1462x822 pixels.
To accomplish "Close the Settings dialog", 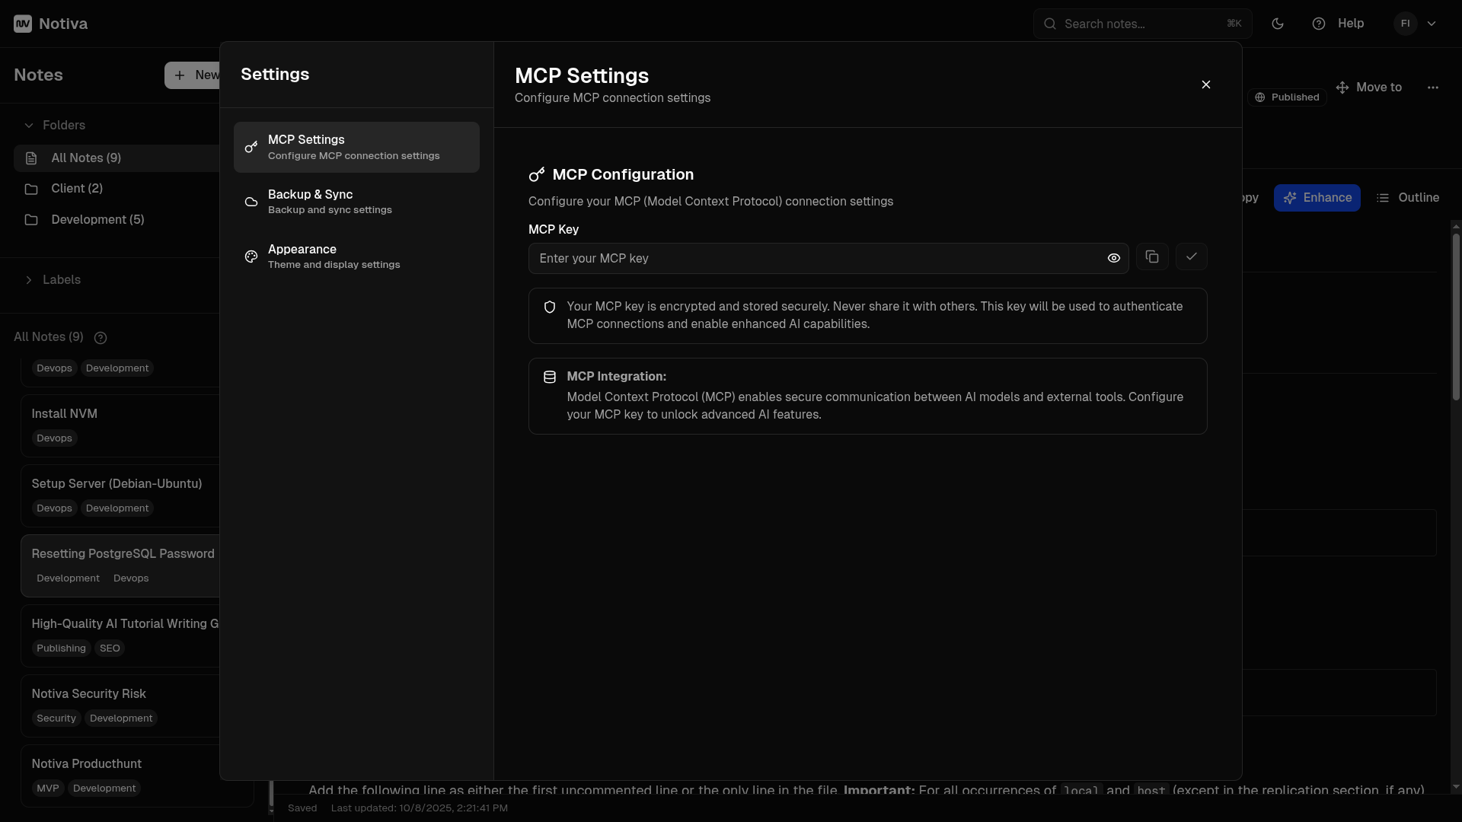I will click(1205, 84).
